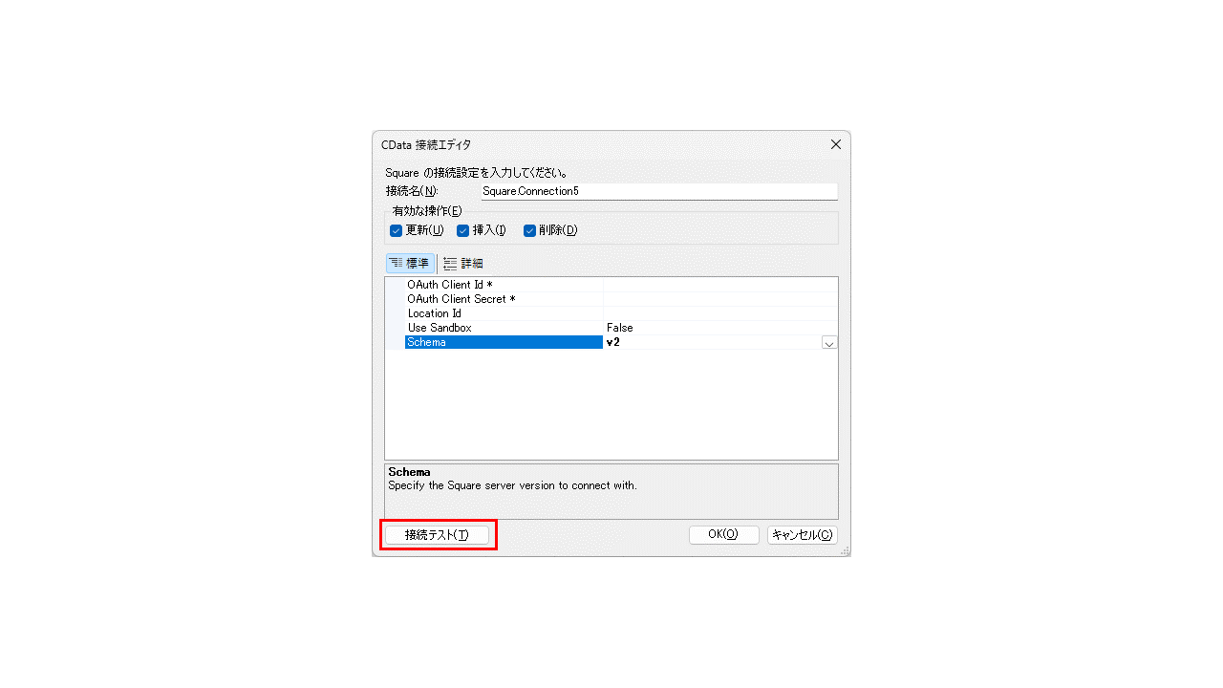Toggle the 挿入(I) checkbox
Image resolution: width=1223 pixels, height=688 pixels.
click(x=462, y=230)
